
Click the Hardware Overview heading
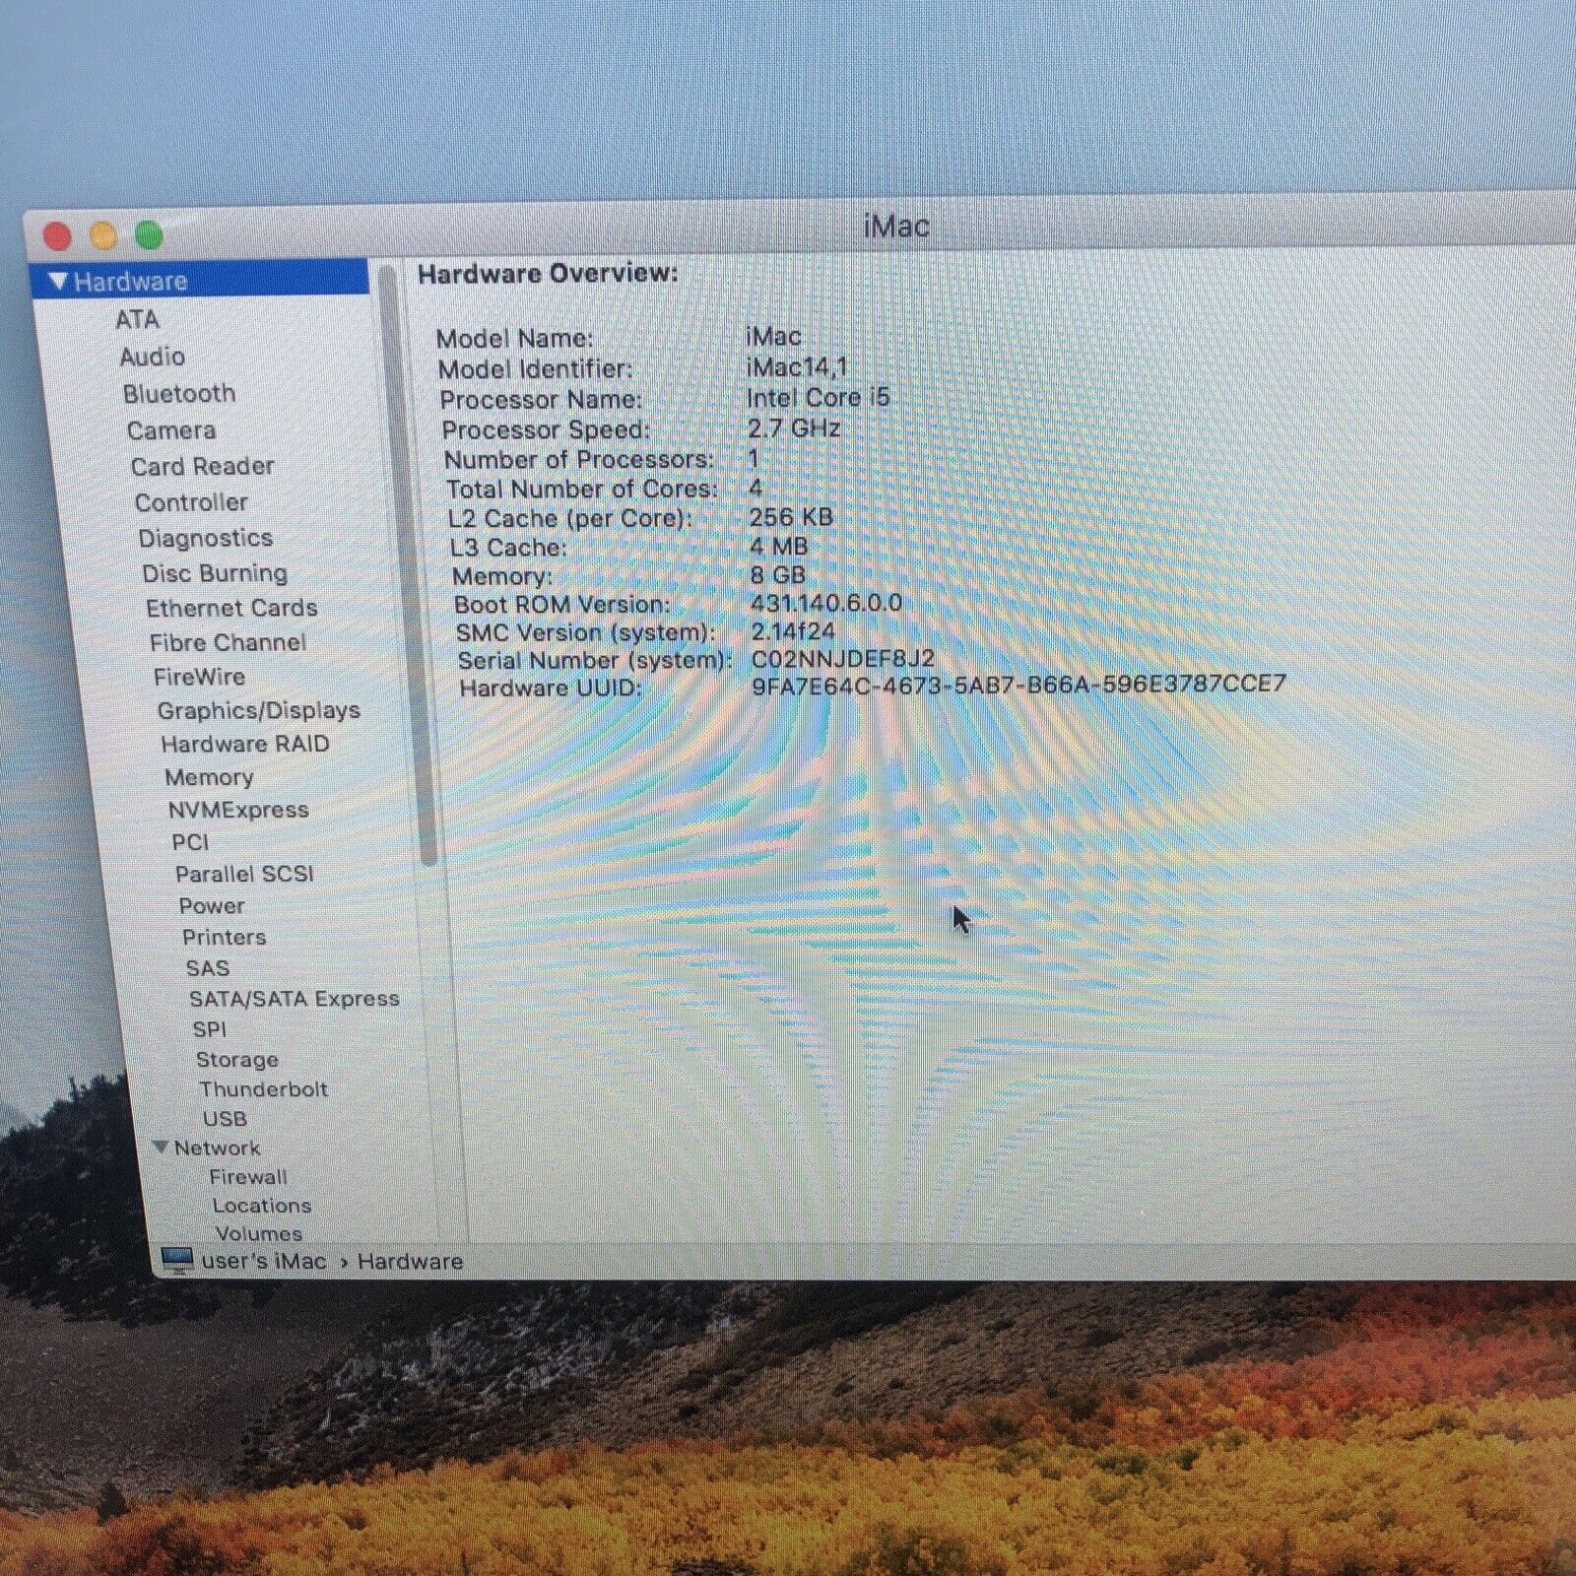548,273
